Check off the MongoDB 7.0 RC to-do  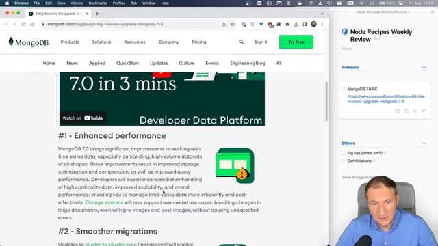(344, 89)
